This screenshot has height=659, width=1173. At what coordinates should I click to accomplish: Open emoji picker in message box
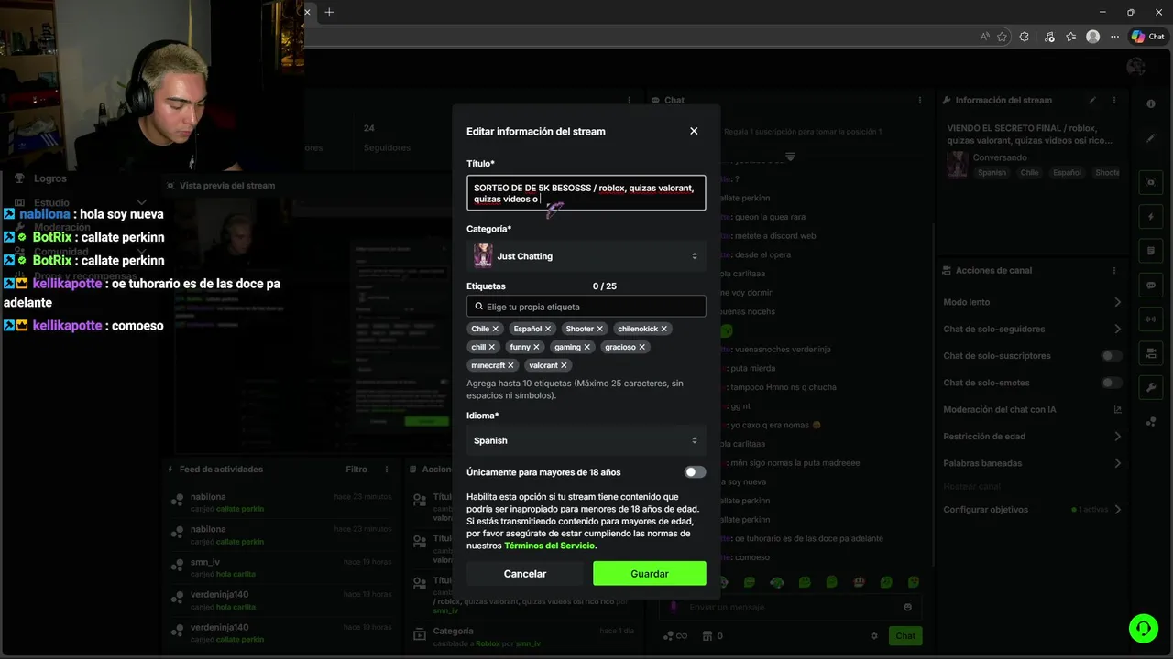pyautogui.click(x=908, y=607)
